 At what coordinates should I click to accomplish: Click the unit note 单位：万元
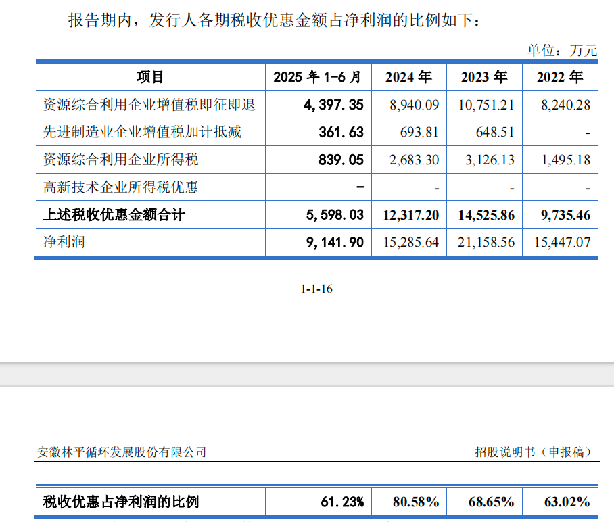click(563, 51)
